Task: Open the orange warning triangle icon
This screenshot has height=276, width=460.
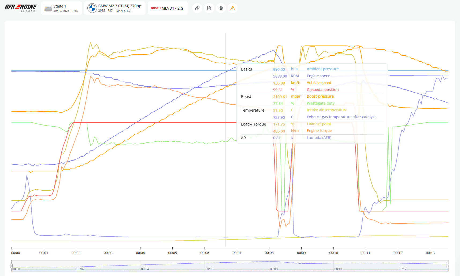Action: [233, 8]
